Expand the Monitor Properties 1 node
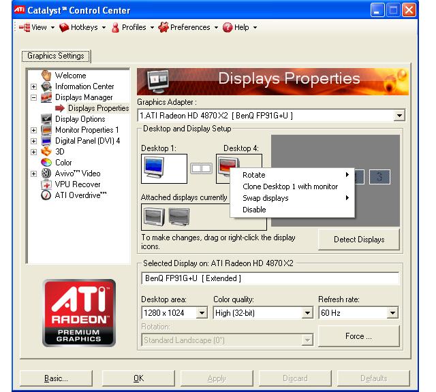The image size is (436, 392). 33,130
